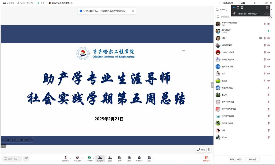
Task: Toggle the 成员(17) members panel
Action: click(x=100, y=159)
